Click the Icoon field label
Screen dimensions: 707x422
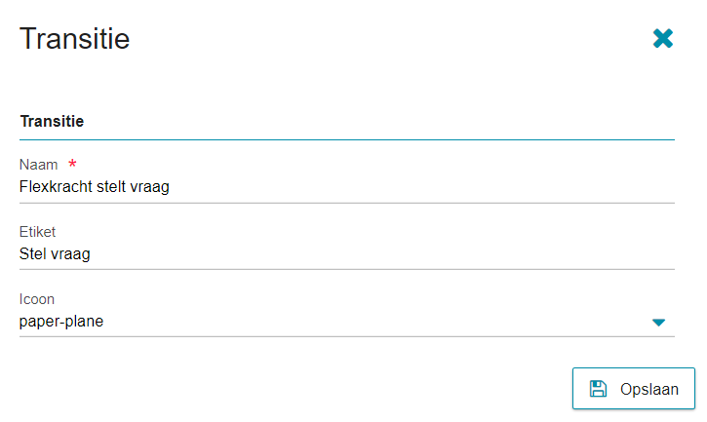(36, 299)
